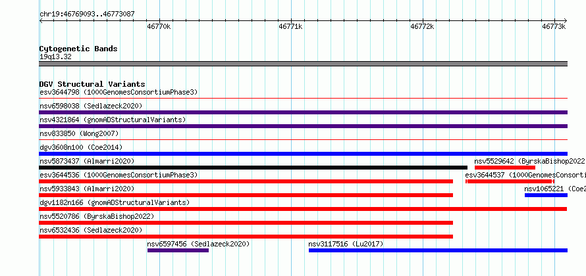Click the 46772k ruler tick label
The width and height of the screenshot is (586, 276).
point(422,26)
